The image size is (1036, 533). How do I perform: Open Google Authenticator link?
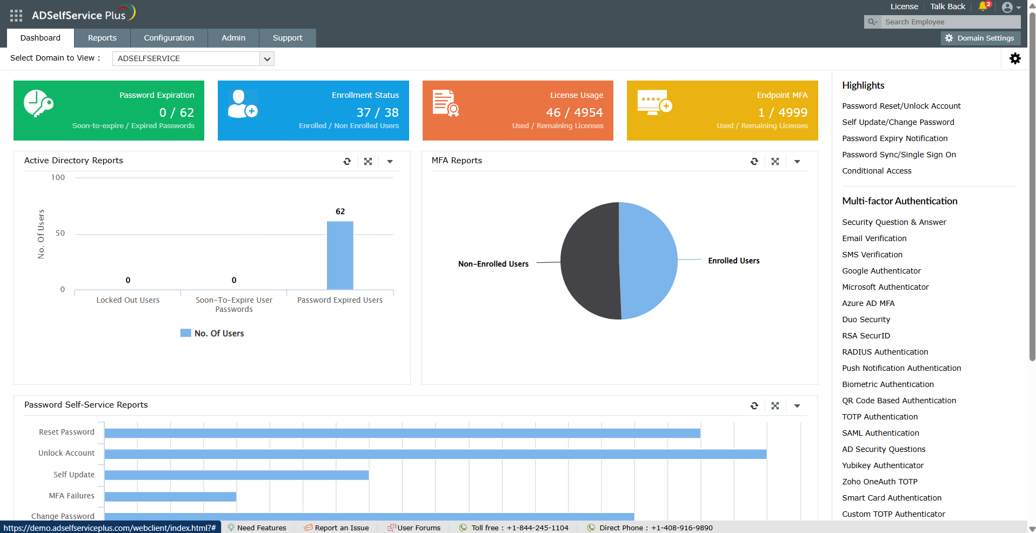[881, 271]
